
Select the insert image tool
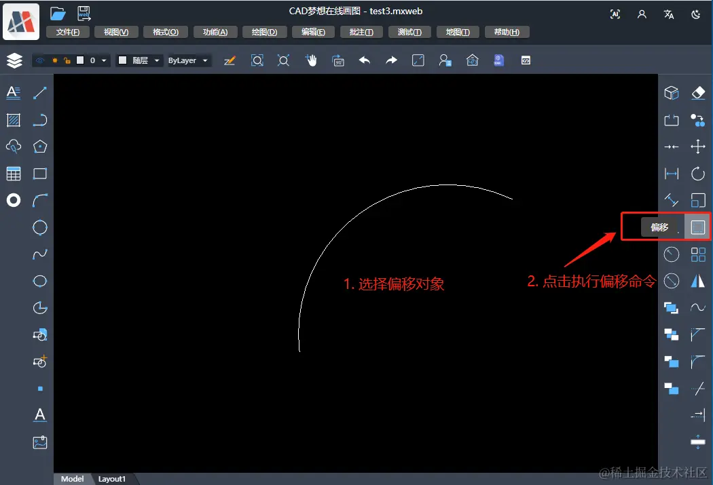pos(40,442)
